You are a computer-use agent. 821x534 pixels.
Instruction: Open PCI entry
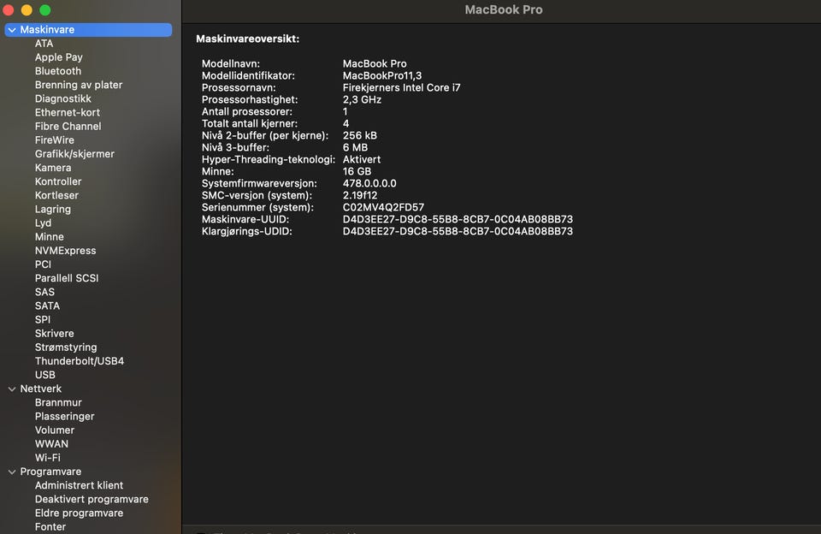click(43, 264)
